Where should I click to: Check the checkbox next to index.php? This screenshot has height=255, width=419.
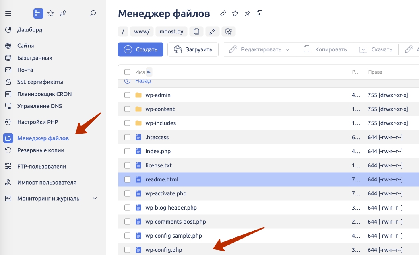pyautogui.click(x=128, y=151)
